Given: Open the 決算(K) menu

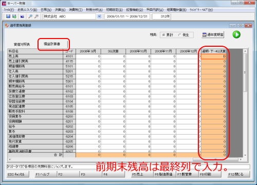Looking at the screenshot, I should coord(60,10).
